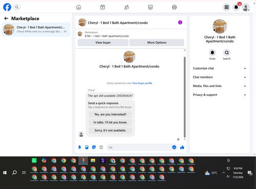Open the emoji picker
The height and width of the screenshot is (189, 256).
coord(174,147)
